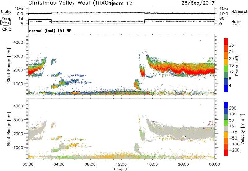Click the '60' Nave axis value

tap(222, 19)
